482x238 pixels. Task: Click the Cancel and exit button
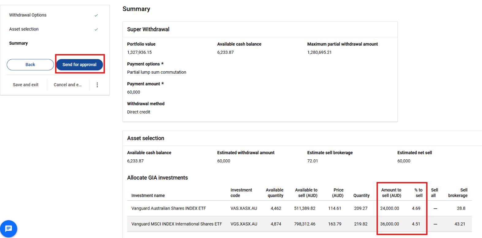coord(68,85)
